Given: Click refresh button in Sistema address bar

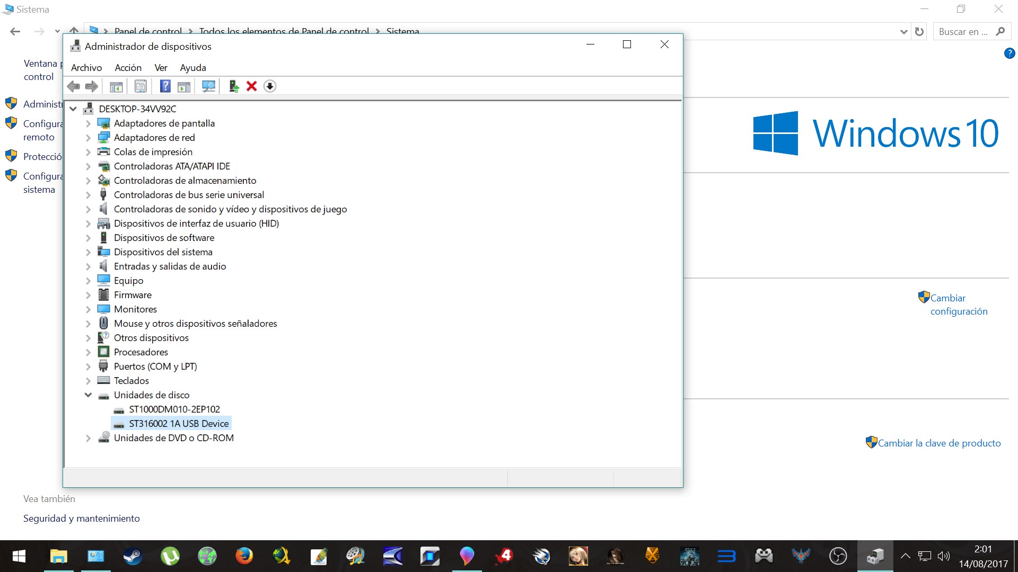Looking at the screenshot, I should coord(919,32).
